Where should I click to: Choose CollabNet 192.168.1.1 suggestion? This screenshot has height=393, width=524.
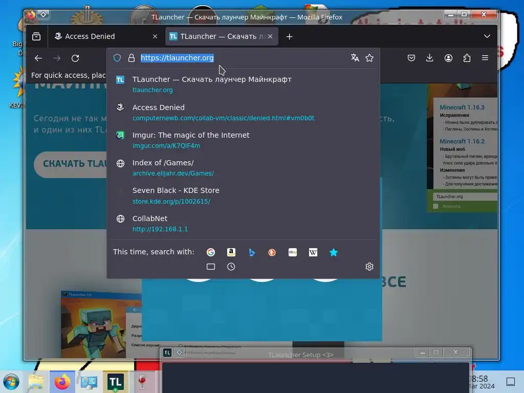(244, 223)
